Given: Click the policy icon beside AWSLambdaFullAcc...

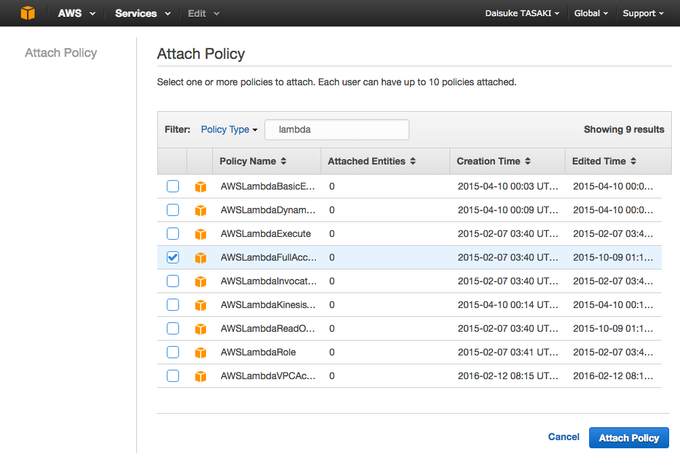Looking at the screenshot, I should click(x=201, y=258).
